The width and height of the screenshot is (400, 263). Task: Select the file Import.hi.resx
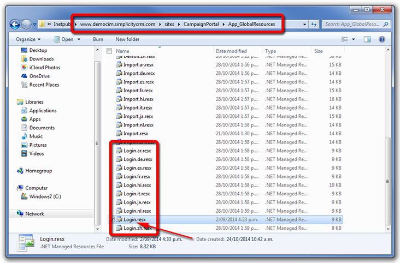pos(138,99)
